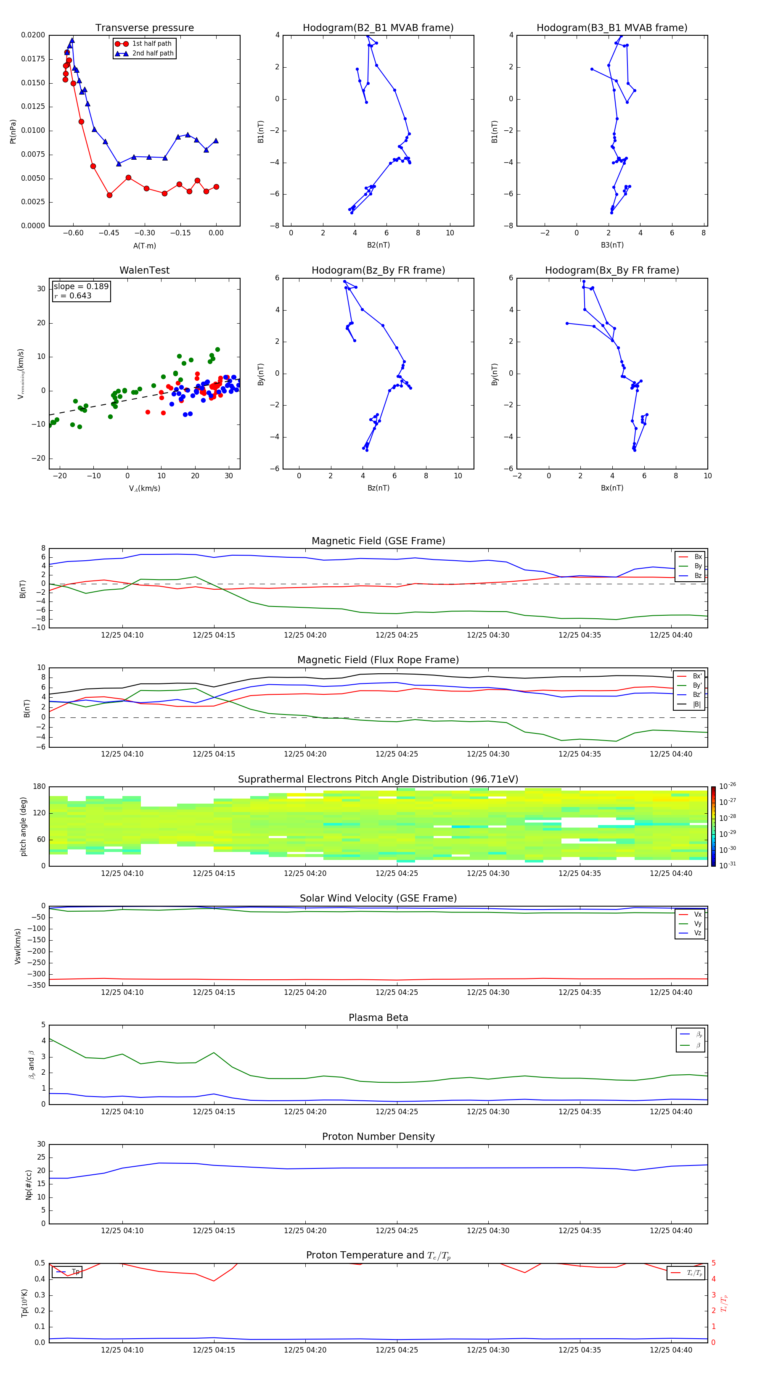
Task: Click the Bx legend entry in GSE panel
Action: [x=690, y=557]
